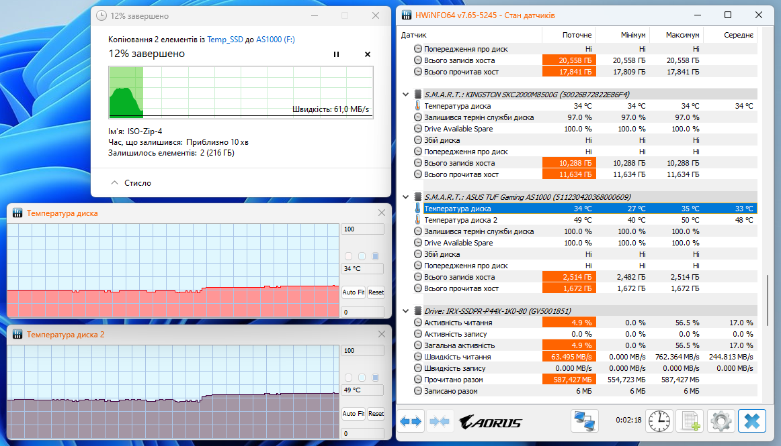The width and height of the screenshot is (781, 446).
Task: Collapse the ASUS TUF Gaming AS1000 sensor group
Action: tap(405, 197)
